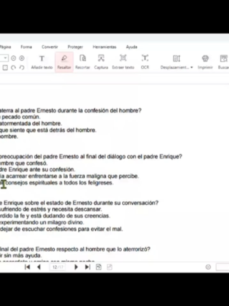Select the Añadir texto tool
The width and height of the screenshot is (229, 306).
tap(42, 62)
